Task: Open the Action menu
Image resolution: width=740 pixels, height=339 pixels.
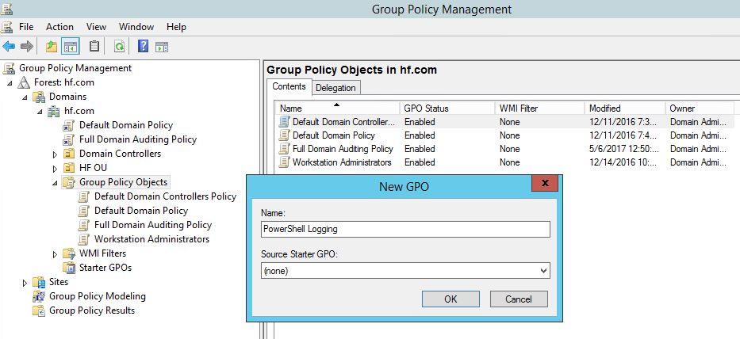Action: (59, 27)
